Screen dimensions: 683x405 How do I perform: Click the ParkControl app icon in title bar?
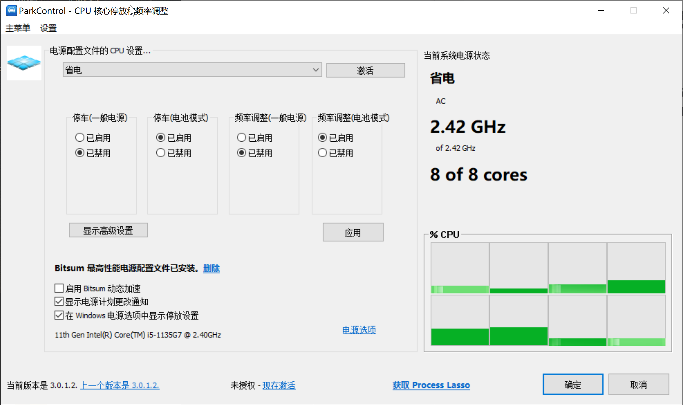pos(11,11)
